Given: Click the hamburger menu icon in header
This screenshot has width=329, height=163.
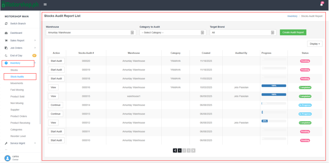Looking at the screenshot, I should tap(45, 4).
